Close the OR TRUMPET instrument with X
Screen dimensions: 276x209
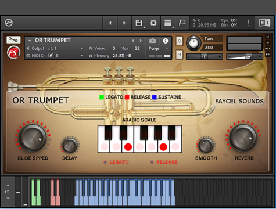click(x=268, y=37)
